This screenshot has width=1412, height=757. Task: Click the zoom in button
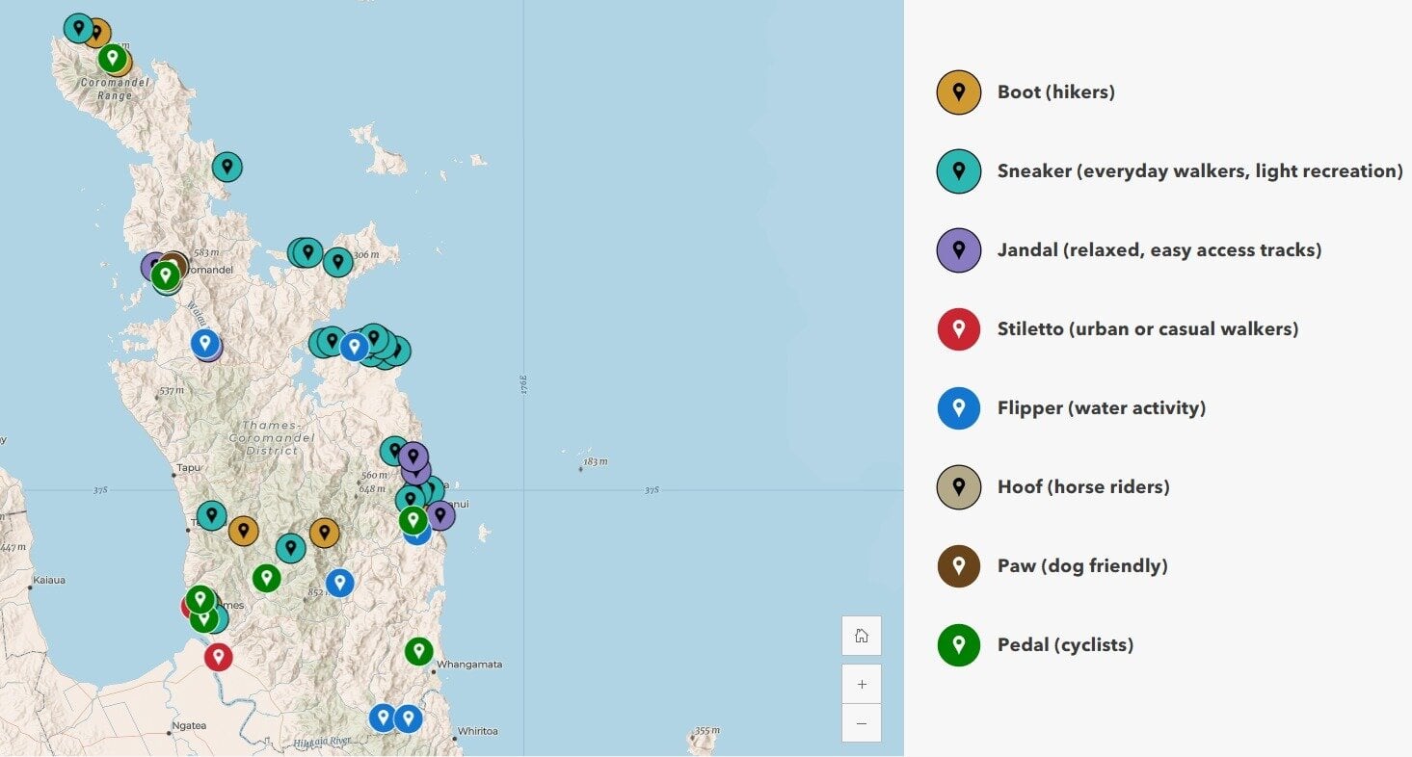pyautogui.click(x=861, y=683)
